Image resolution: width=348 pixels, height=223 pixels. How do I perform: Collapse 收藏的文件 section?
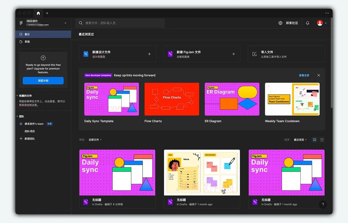tap(17, 96)
